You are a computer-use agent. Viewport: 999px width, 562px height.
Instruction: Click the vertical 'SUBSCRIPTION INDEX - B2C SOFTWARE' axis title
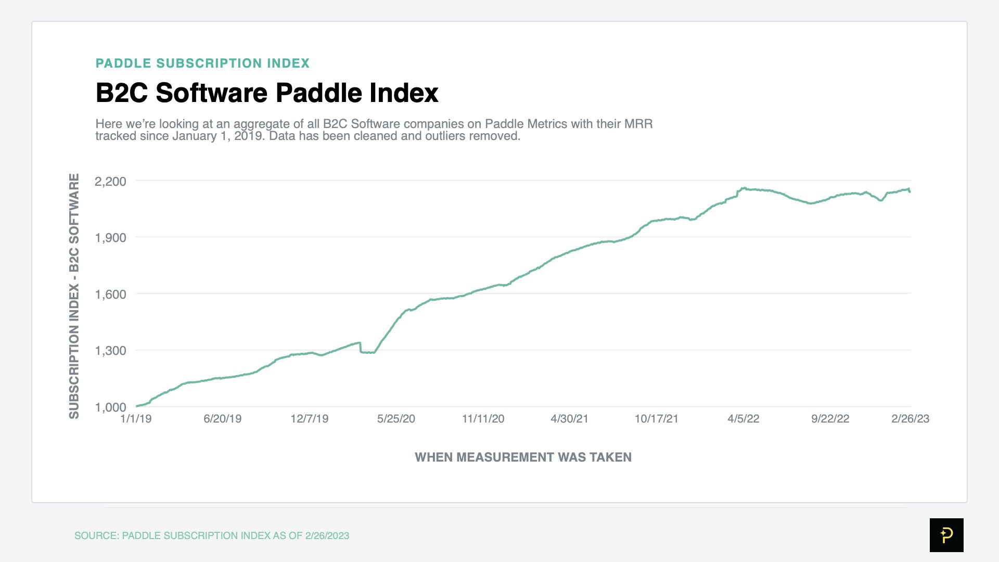74,296
